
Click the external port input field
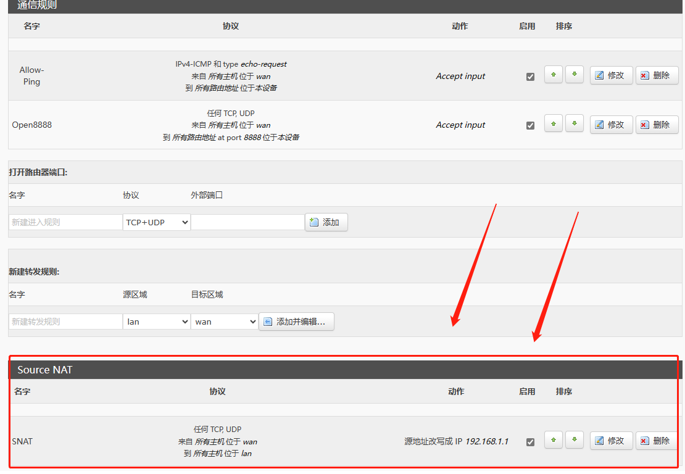[247, 222]
